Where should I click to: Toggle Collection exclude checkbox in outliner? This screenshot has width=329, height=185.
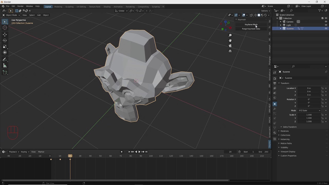[322, 18]
